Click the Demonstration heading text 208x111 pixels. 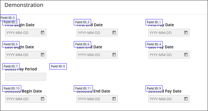(x=24, y=5)
